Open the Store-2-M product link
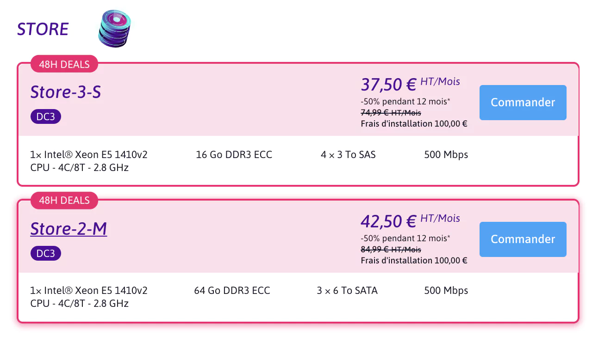 pos(69,229)
